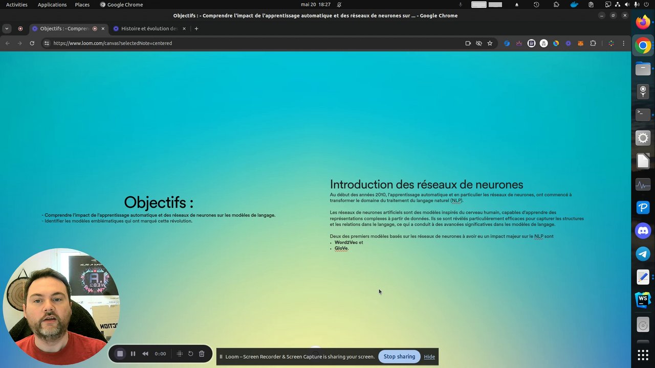Viewport: 655px width, 368px height.
Task: Close the Objectifs tab
Action: (103, 29)
